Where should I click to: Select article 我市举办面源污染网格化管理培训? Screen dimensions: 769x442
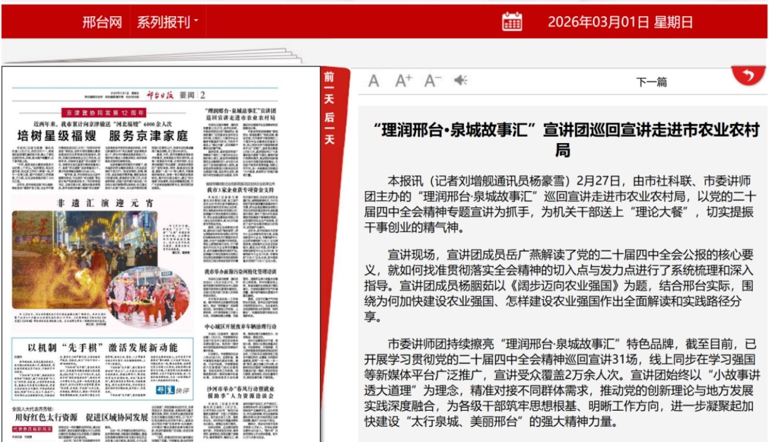(x=240, y=271)
